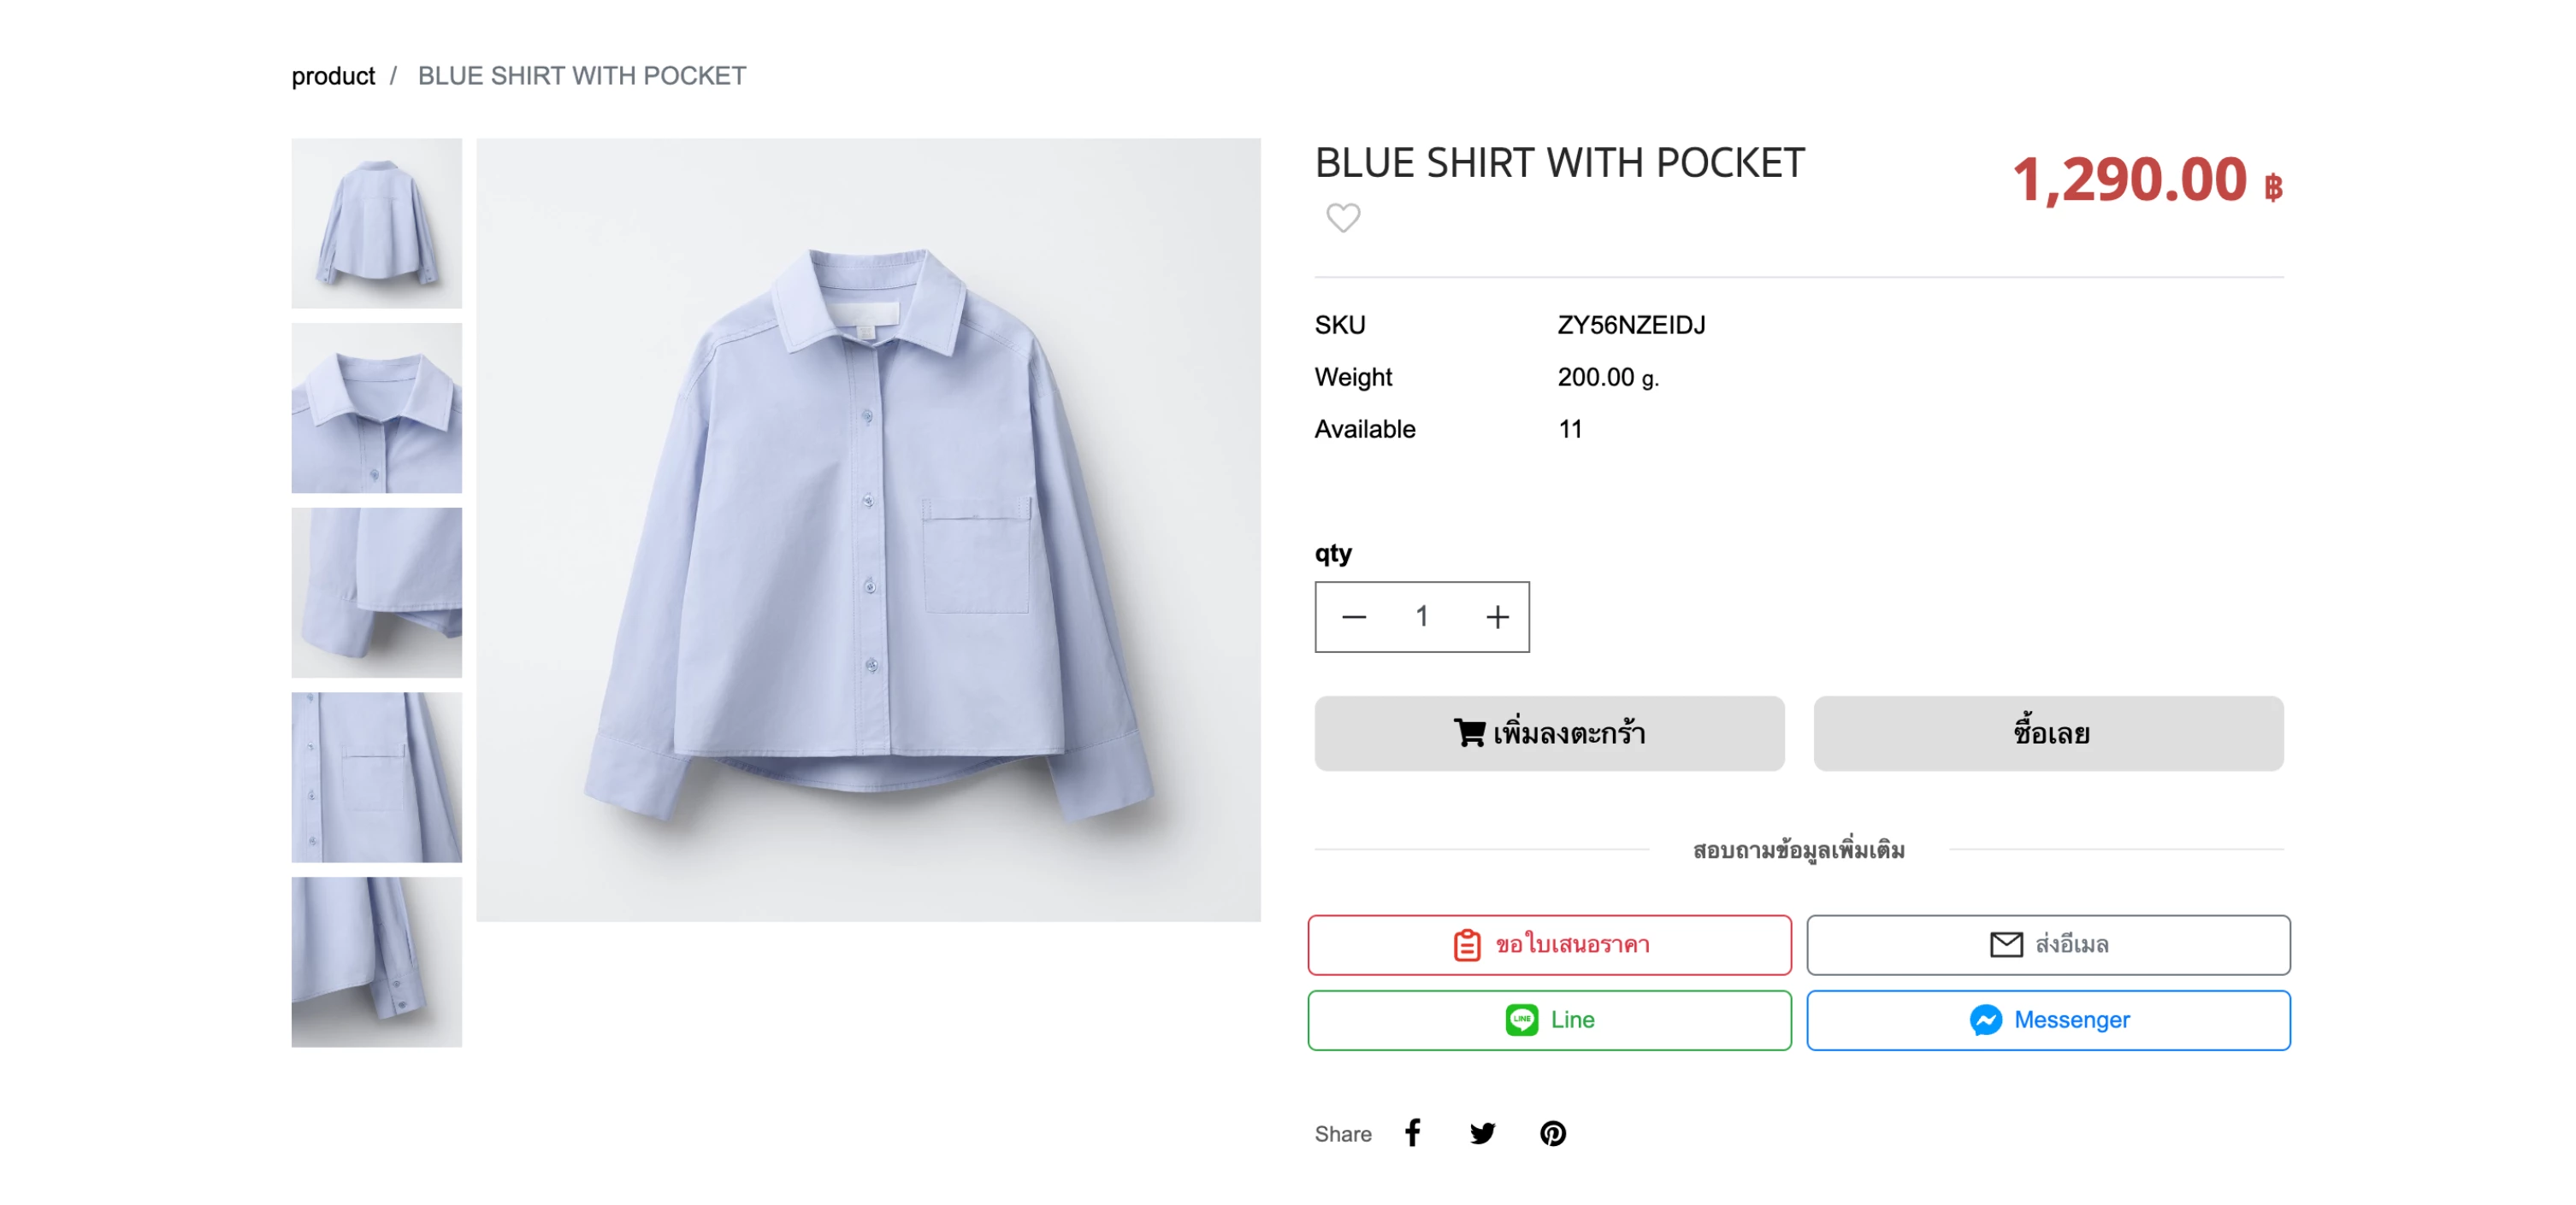Image resolution: width=2576 pixels, height=1205 pixels.
Task: Share product on Twitter
Action: (1482, 1132)
